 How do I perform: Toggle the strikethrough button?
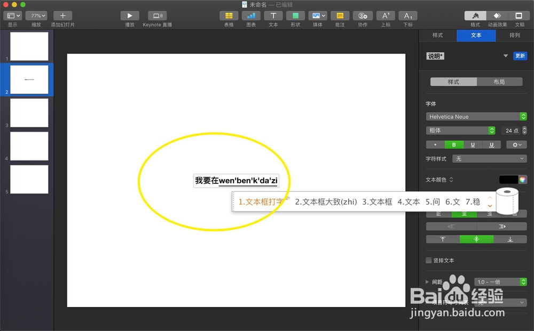click(x=491, y=145)
